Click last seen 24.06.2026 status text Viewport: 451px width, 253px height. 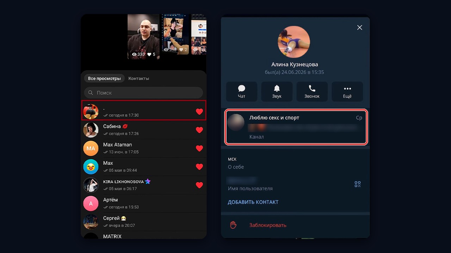[x=294, y=72]
